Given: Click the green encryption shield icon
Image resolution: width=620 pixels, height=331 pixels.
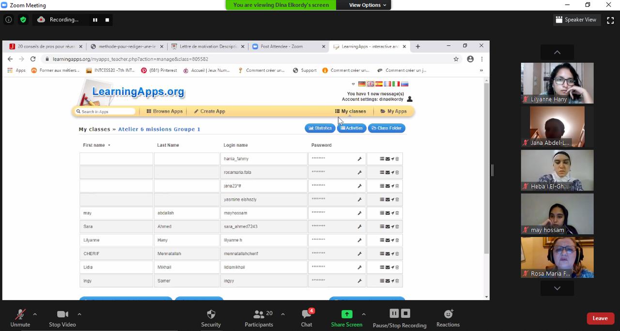Looking at the screenshot, I should click(23, 20).
